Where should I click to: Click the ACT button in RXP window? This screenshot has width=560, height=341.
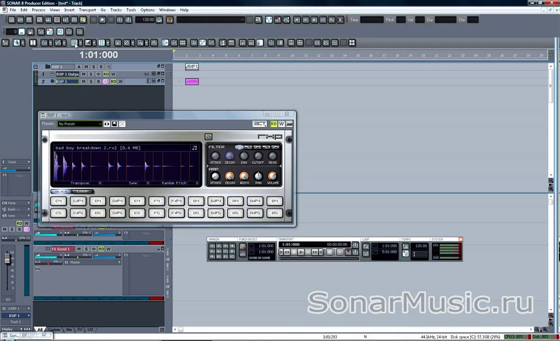point(260,124)
